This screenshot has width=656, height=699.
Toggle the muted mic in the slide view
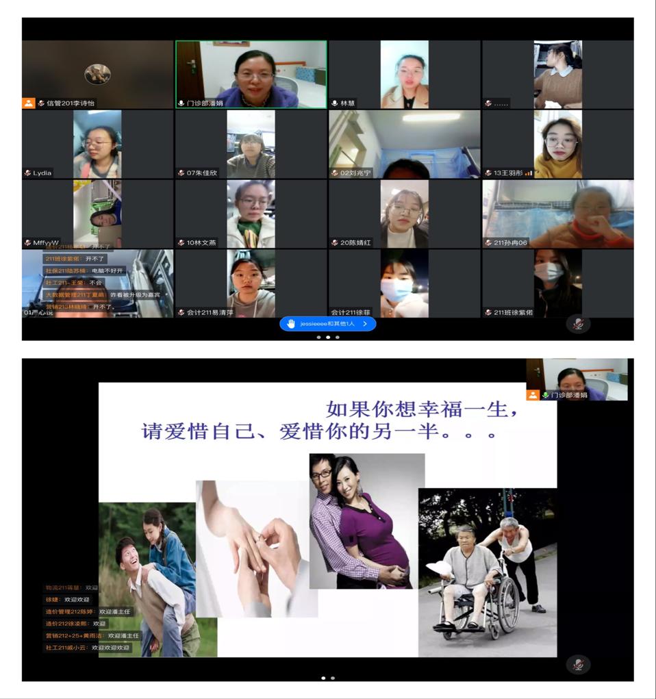click(x=578, y=663)
